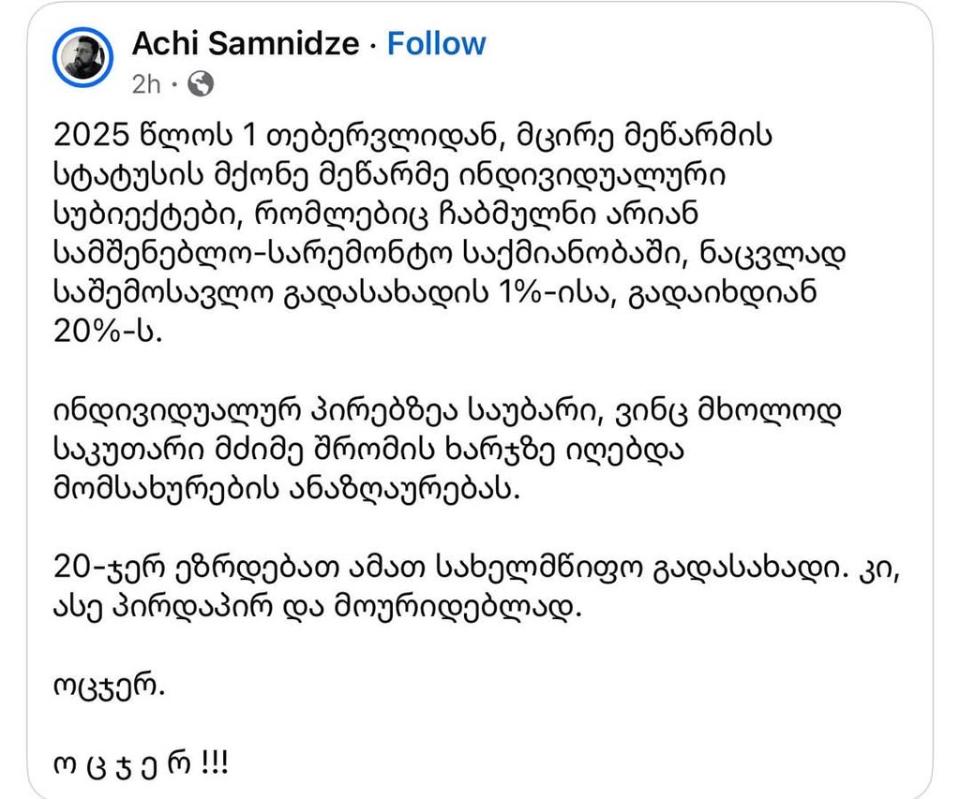The width and height of the screenshot is (960, 799).
Task: Click the single-word line ოცჯერ.
Action: click(110, 689)
